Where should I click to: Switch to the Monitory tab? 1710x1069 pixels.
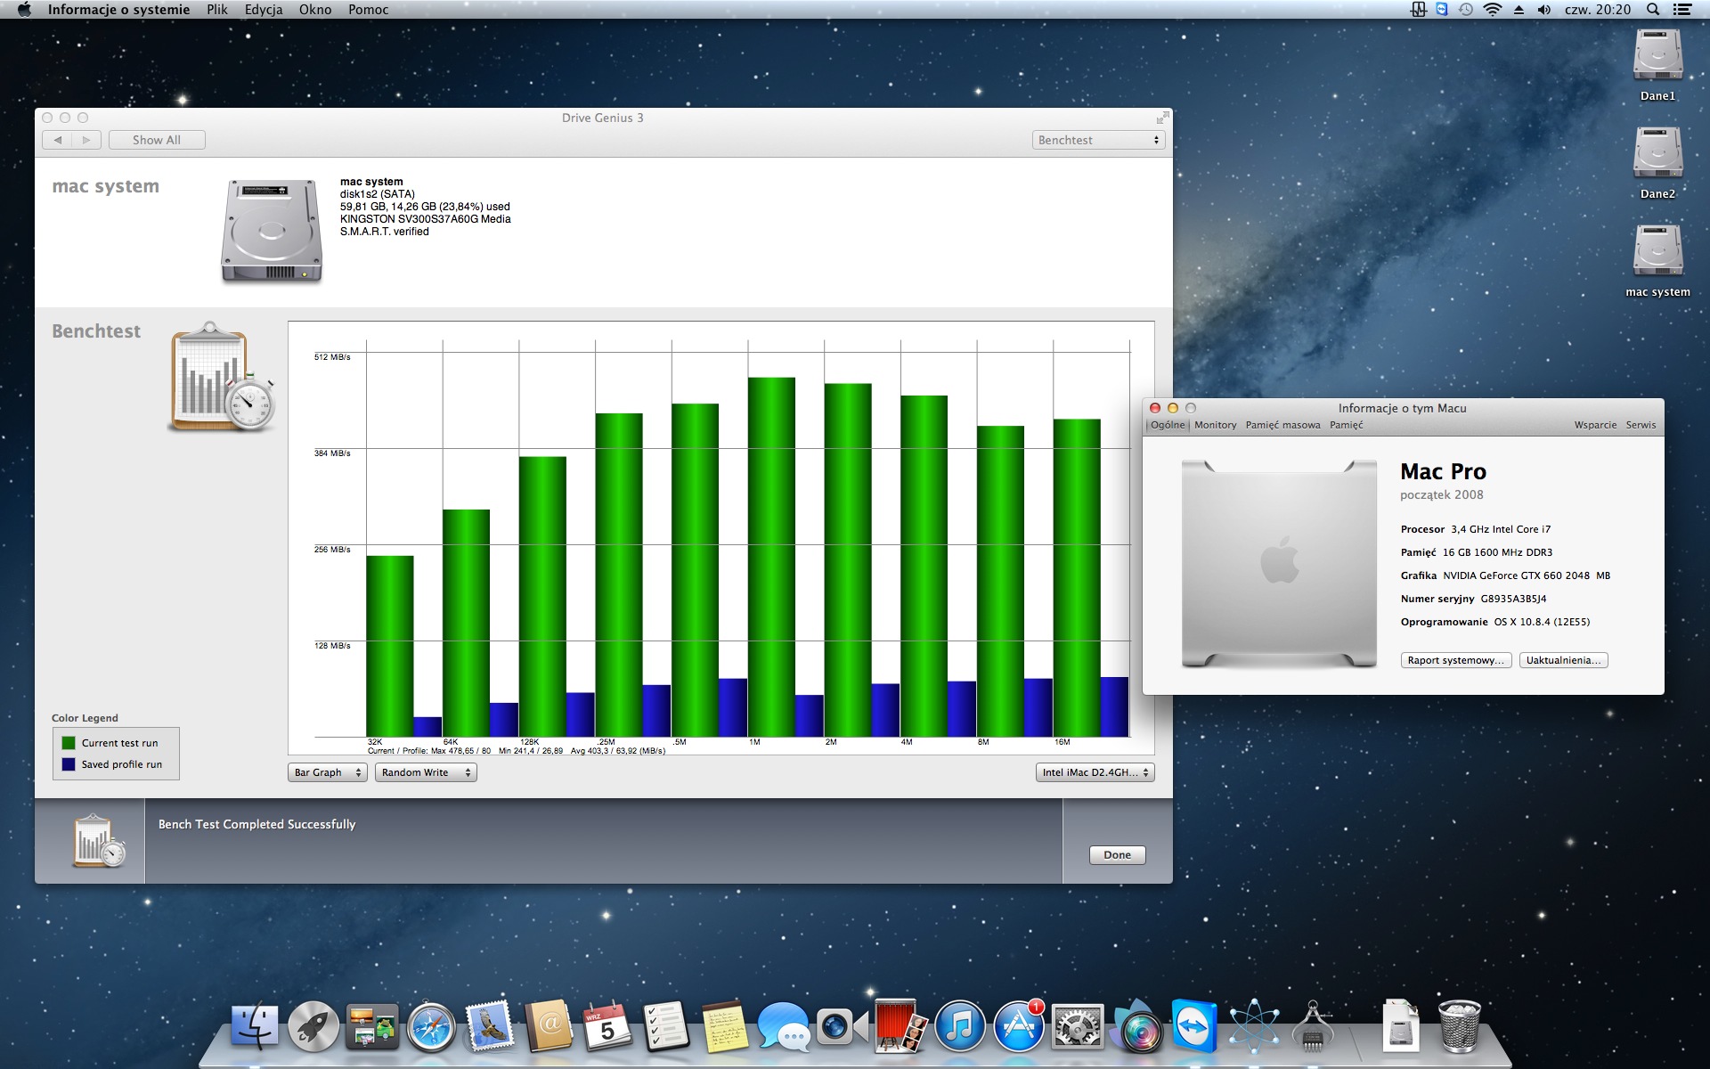[x=1216, y=425]
